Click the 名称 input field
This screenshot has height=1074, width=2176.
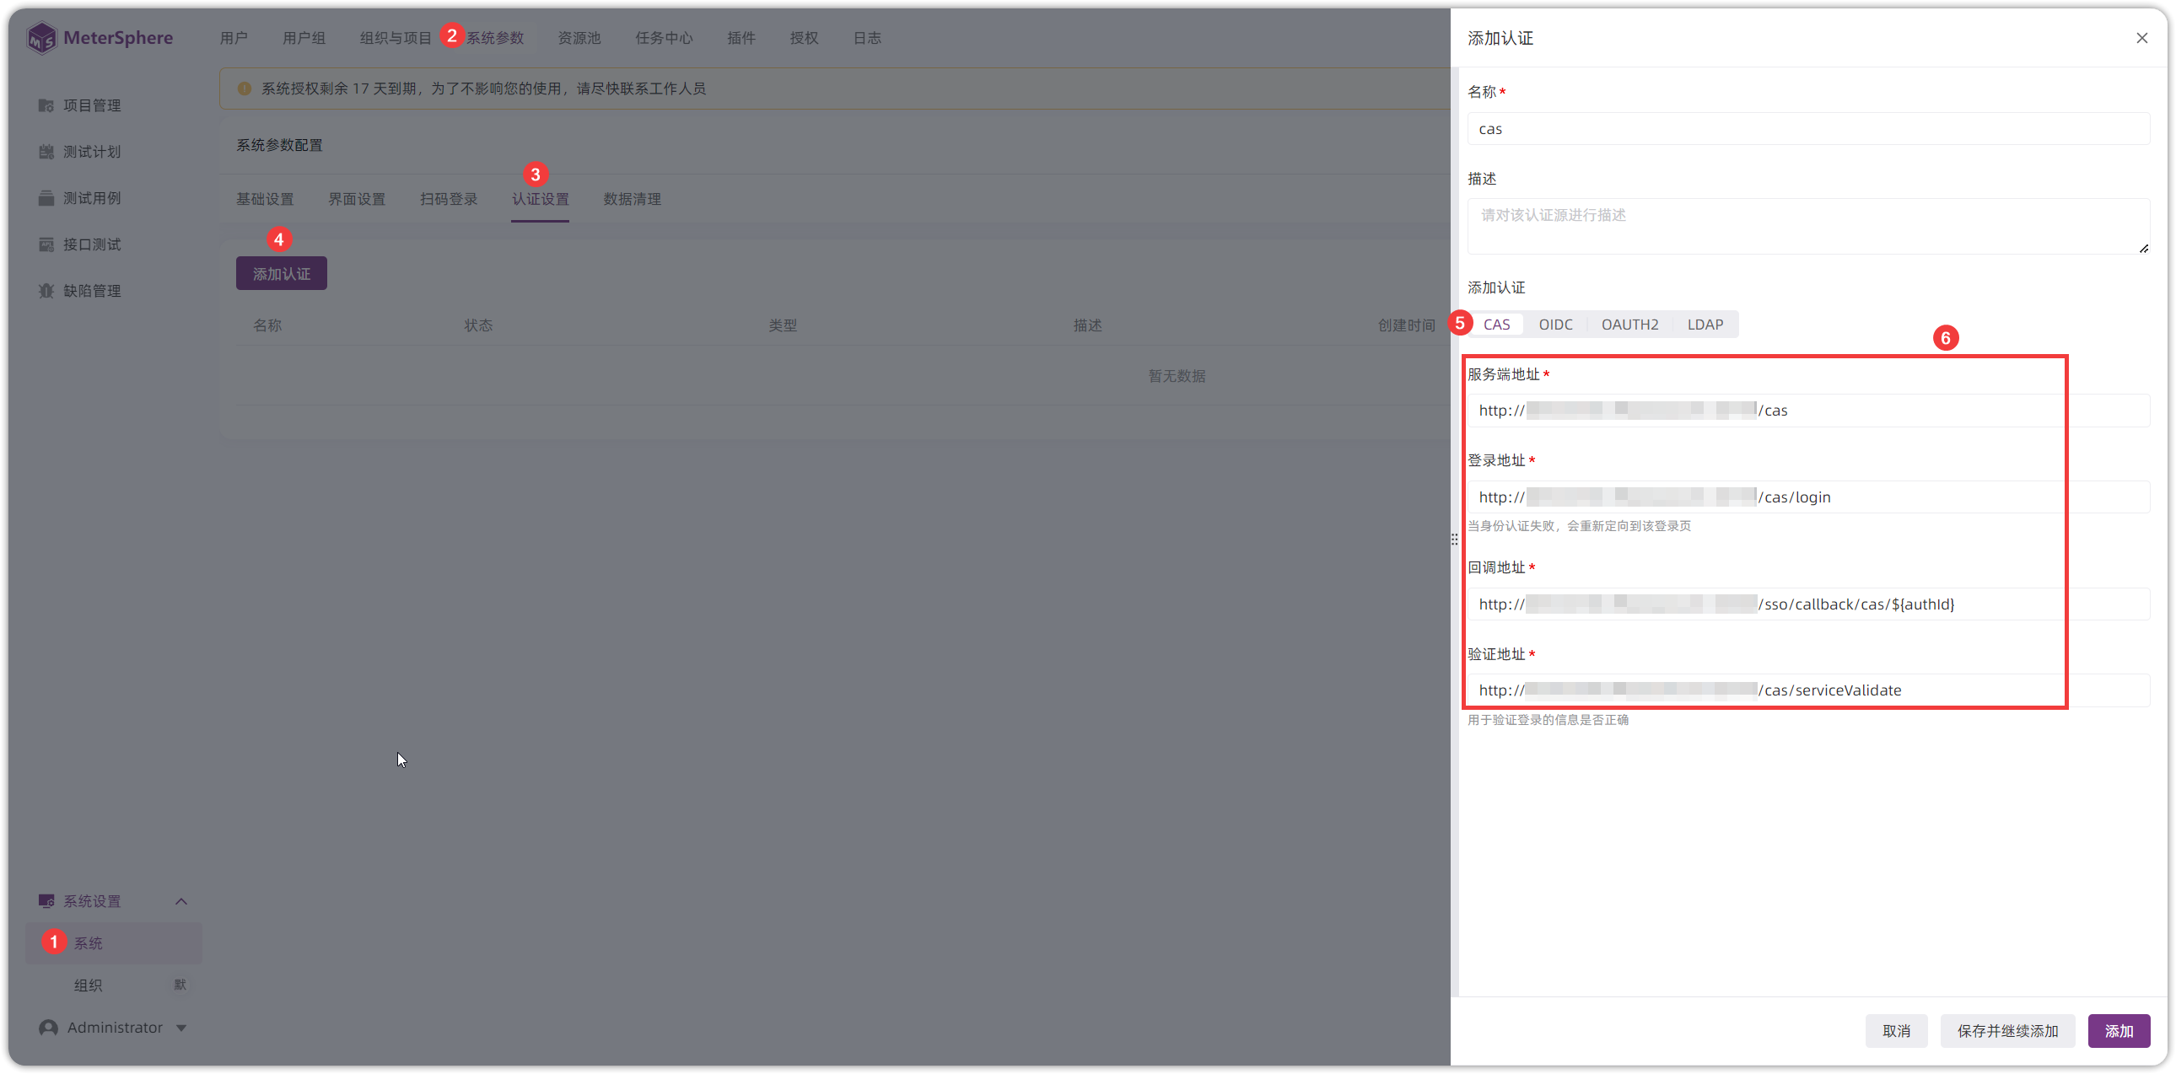point(1808,129)
